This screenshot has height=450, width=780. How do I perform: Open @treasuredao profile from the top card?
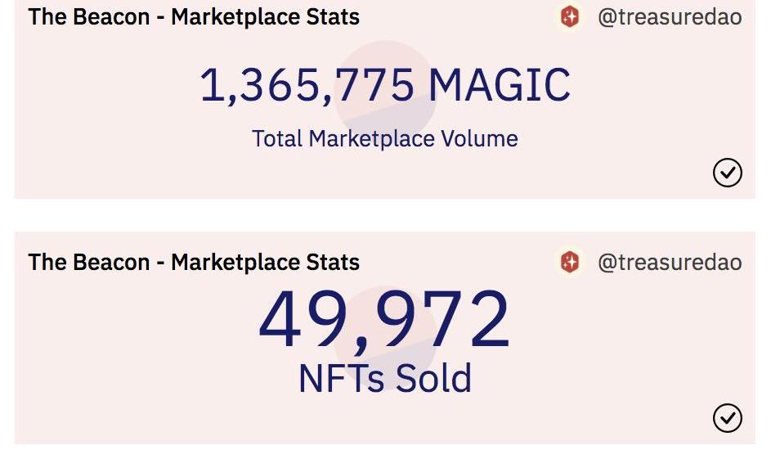click(x=670, y=16)
